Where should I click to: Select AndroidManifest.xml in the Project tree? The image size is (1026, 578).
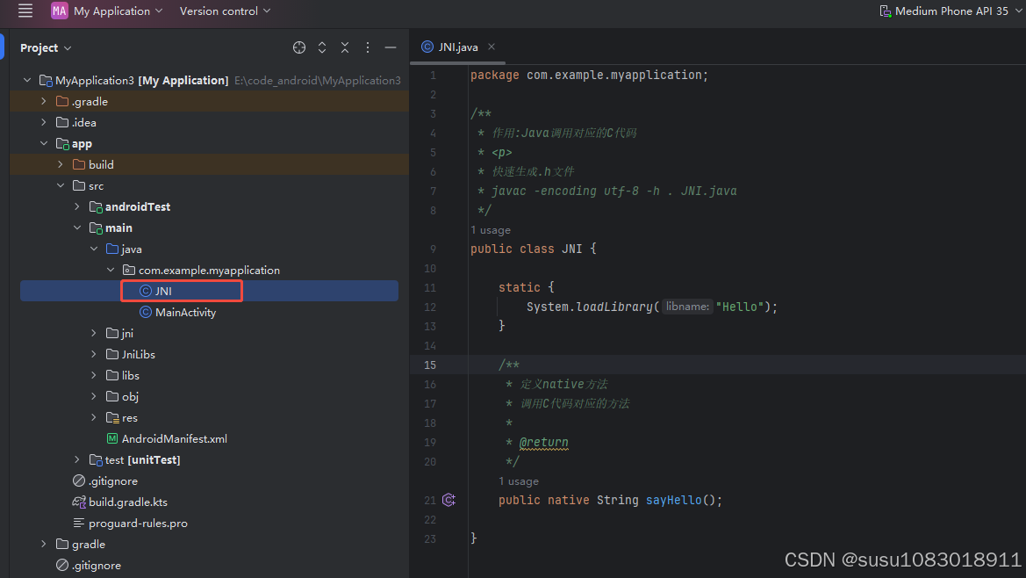coord(175,438)
